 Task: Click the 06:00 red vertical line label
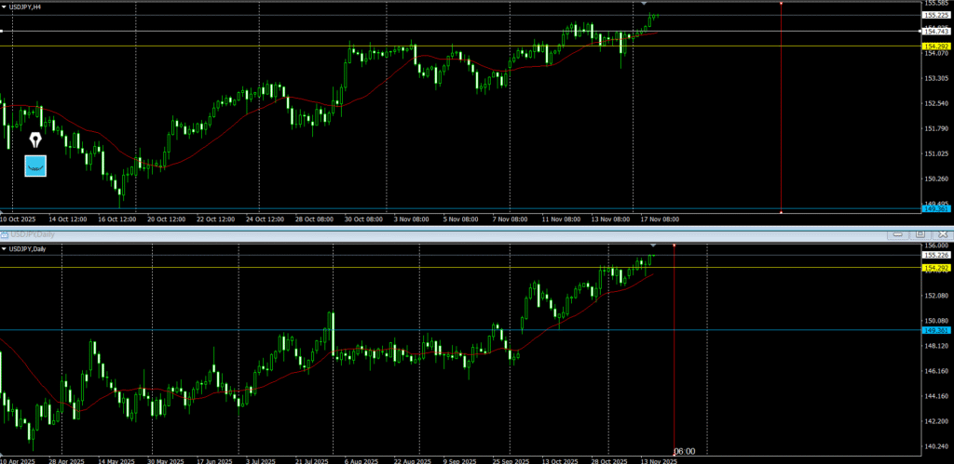[684, 451]
